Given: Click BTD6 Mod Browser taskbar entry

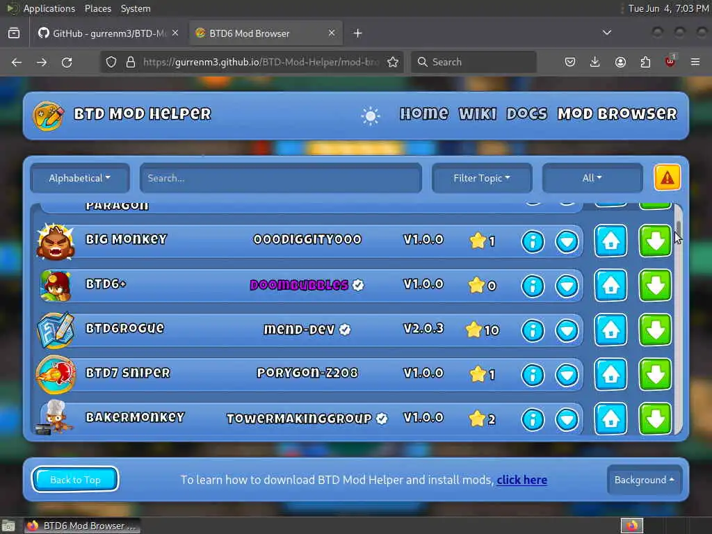Looking at the screenshot, I should [x=83, y=526].
